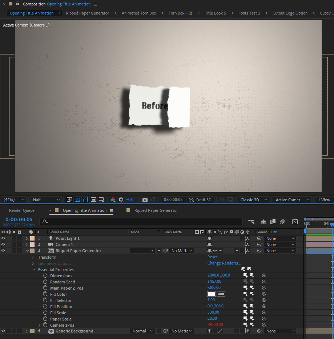Viewport: 334px width, 339px height.
Task: Toggle the transparency grid in the viewer
Action: [77, 199]
